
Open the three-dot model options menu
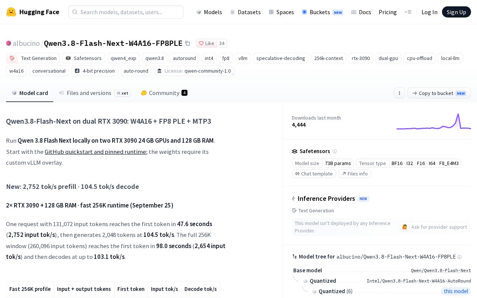click(x=399, y=93)
